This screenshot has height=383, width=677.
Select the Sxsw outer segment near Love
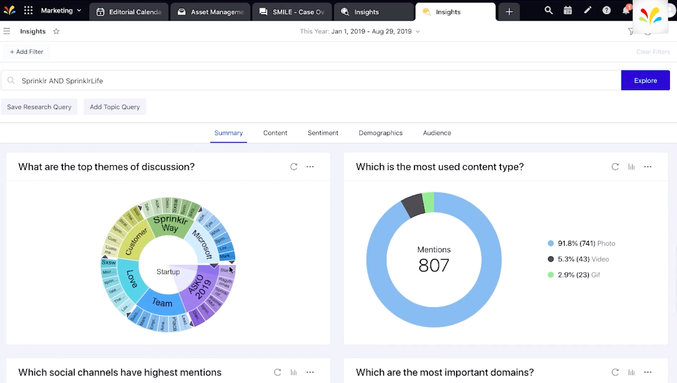(109, 262)
